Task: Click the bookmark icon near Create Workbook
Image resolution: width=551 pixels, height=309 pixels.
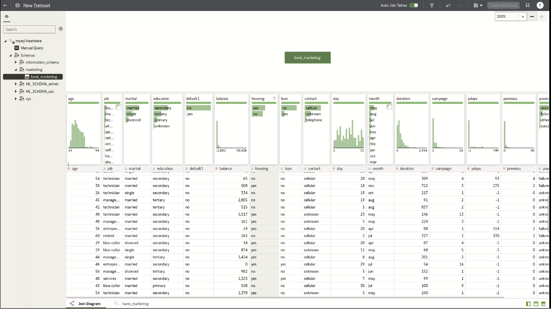Action: (x=527, y=5)
